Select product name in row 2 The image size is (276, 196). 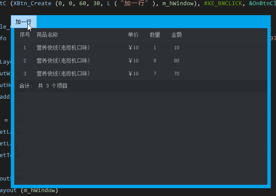point(63,61)
